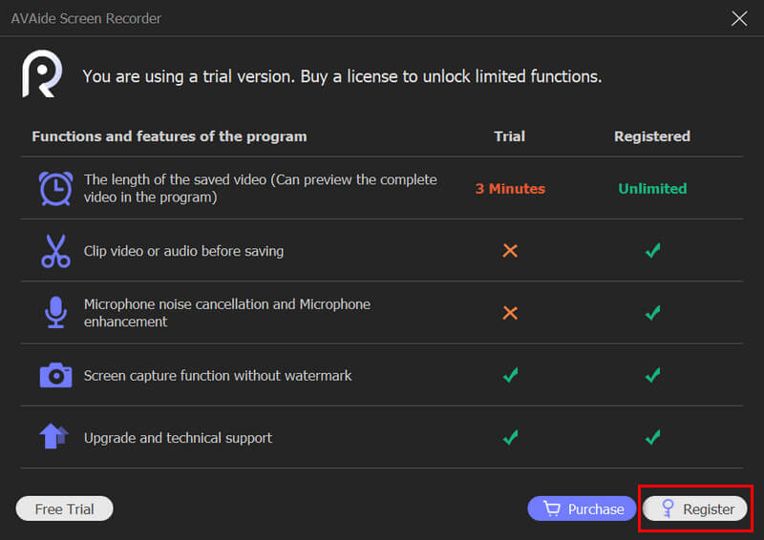This screenshot has width=764, height=540.
Task: Open the Register dialog via its label
Action: point(709,509)
